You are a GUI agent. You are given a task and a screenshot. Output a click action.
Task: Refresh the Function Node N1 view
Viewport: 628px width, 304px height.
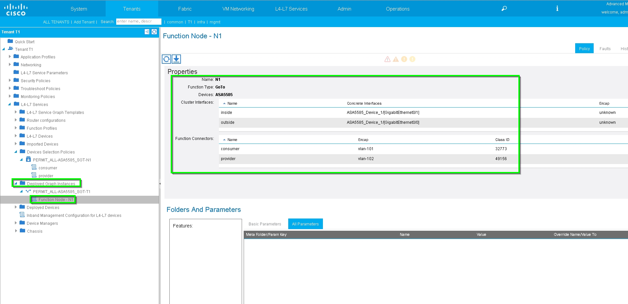[x=166, y=59]
